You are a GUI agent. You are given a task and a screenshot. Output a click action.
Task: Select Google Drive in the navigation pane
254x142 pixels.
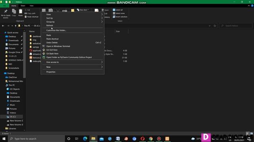14,52
